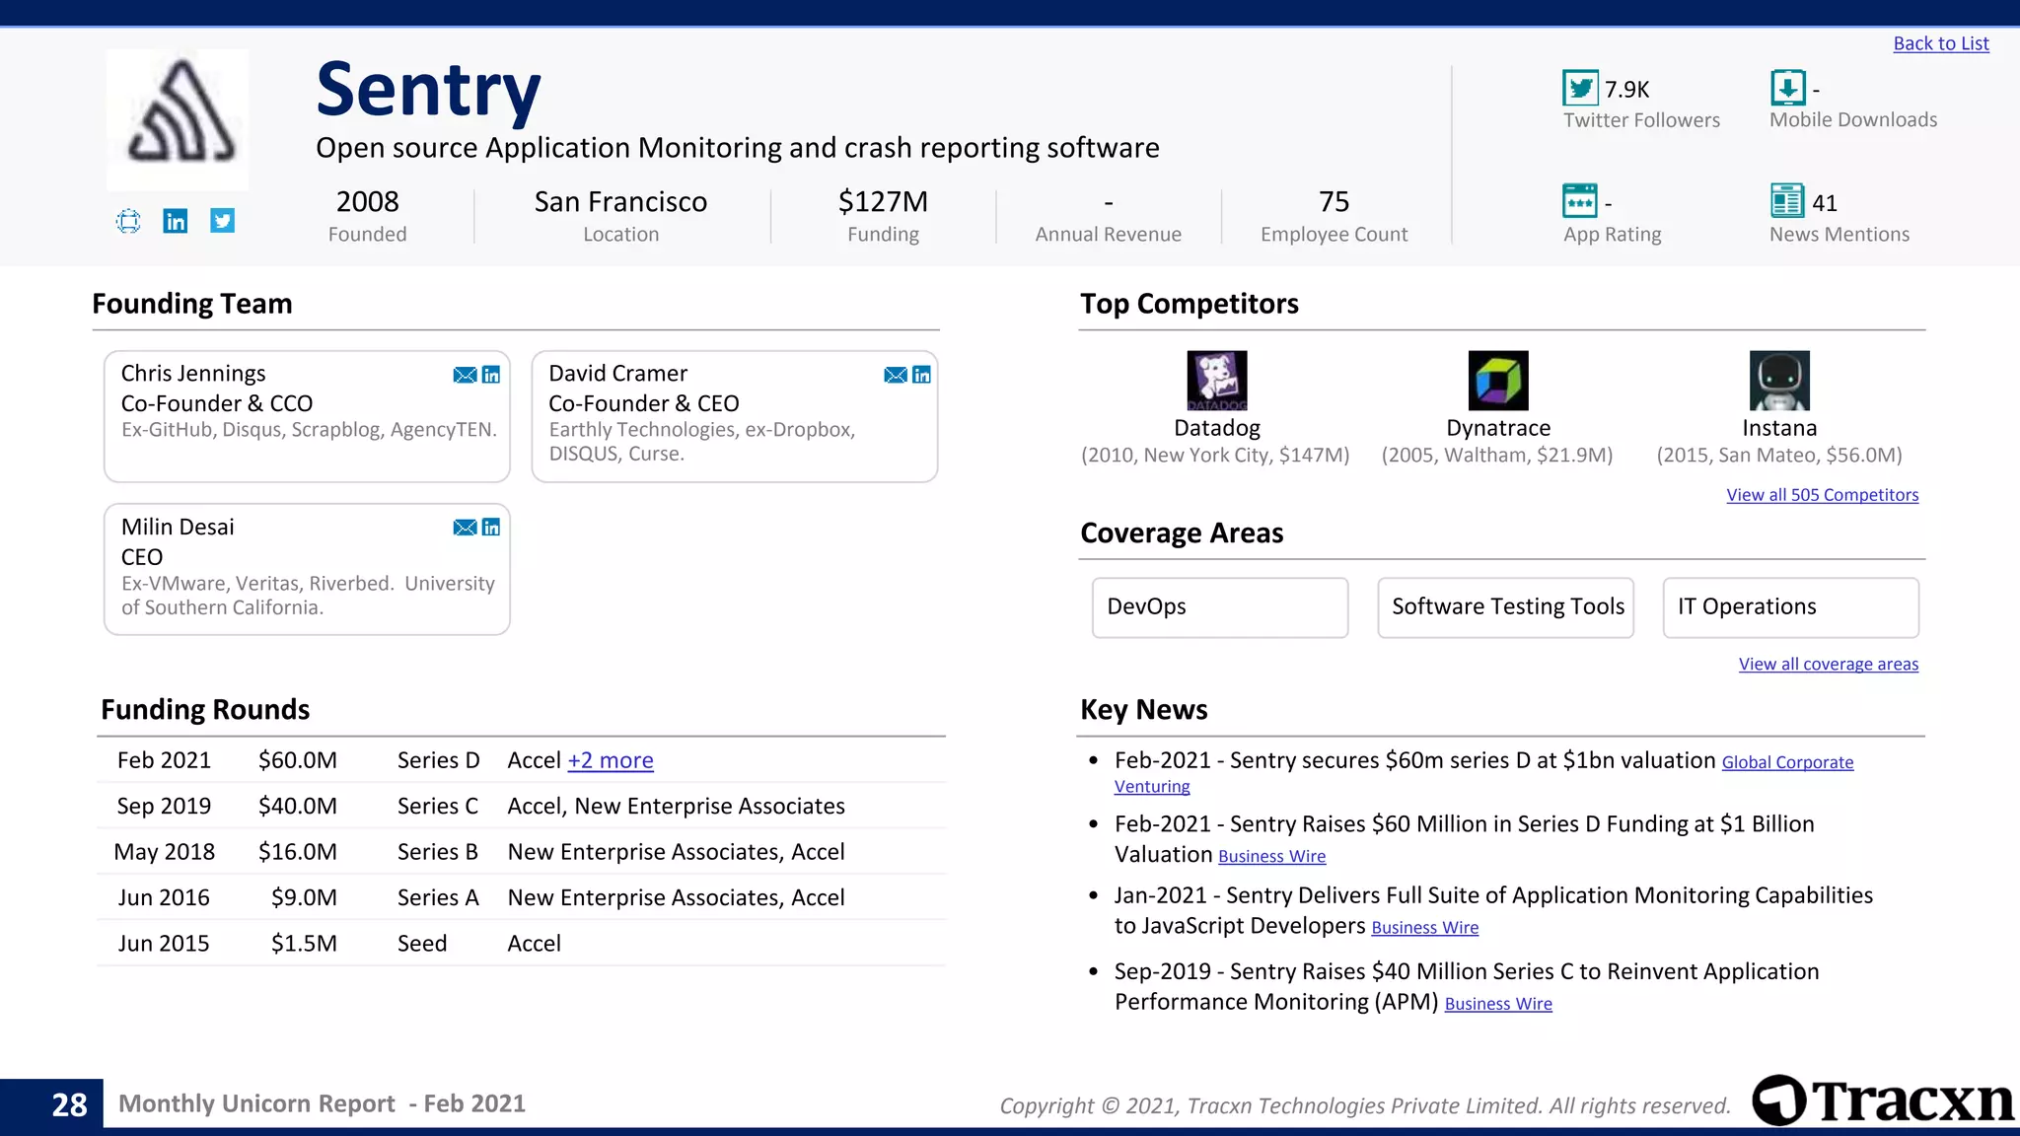Open Business Wire link for Series D news
2020x1136 pixels.
coord(1272,856)
